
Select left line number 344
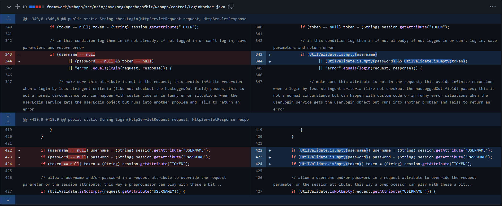[8, 61]
